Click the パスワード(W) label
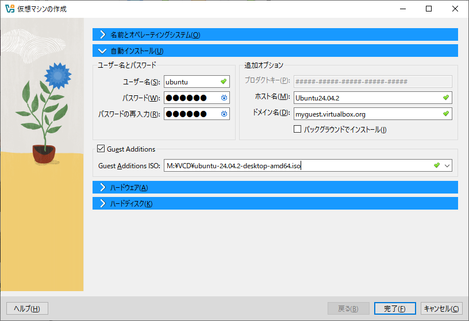The image size is (469, 321). coord(141,98)
